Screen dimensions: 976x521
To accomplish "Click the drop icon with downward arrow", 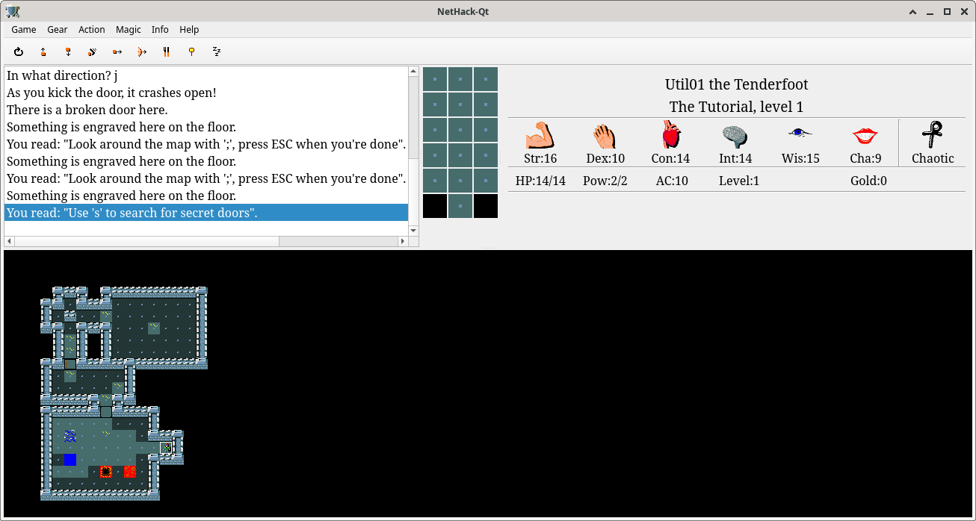I will (68, 52).
